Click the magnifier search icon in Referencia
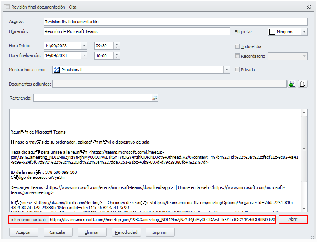 pyautogui.click(x=155, y=98)
